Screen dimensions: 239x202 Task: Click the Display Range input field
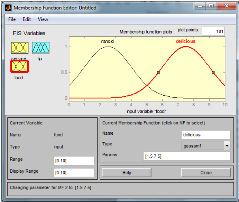pyautogui.click(x=74, y=173)
